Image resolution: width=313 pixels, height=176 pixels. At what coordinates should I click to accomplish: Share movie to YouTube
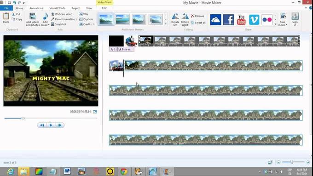tap(241, 20)
